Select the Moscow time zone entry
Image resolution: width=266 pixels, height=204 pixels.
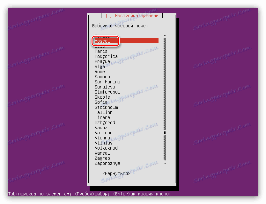126,41
